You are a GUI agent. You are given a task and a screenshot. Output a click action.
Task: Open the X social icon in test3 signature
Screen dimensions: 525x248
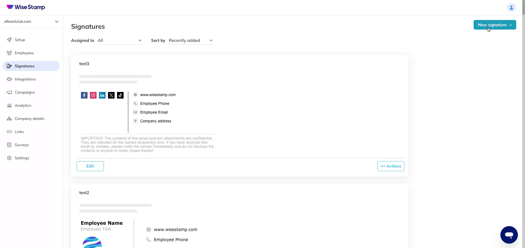[111, 95]
